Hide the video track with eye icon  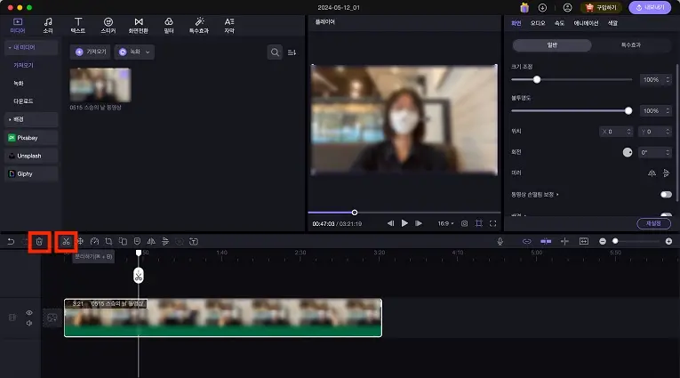click(29, 312)
